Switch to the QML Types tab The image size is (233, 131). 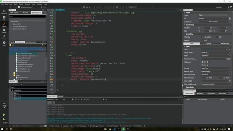click(x=14, y=13)
